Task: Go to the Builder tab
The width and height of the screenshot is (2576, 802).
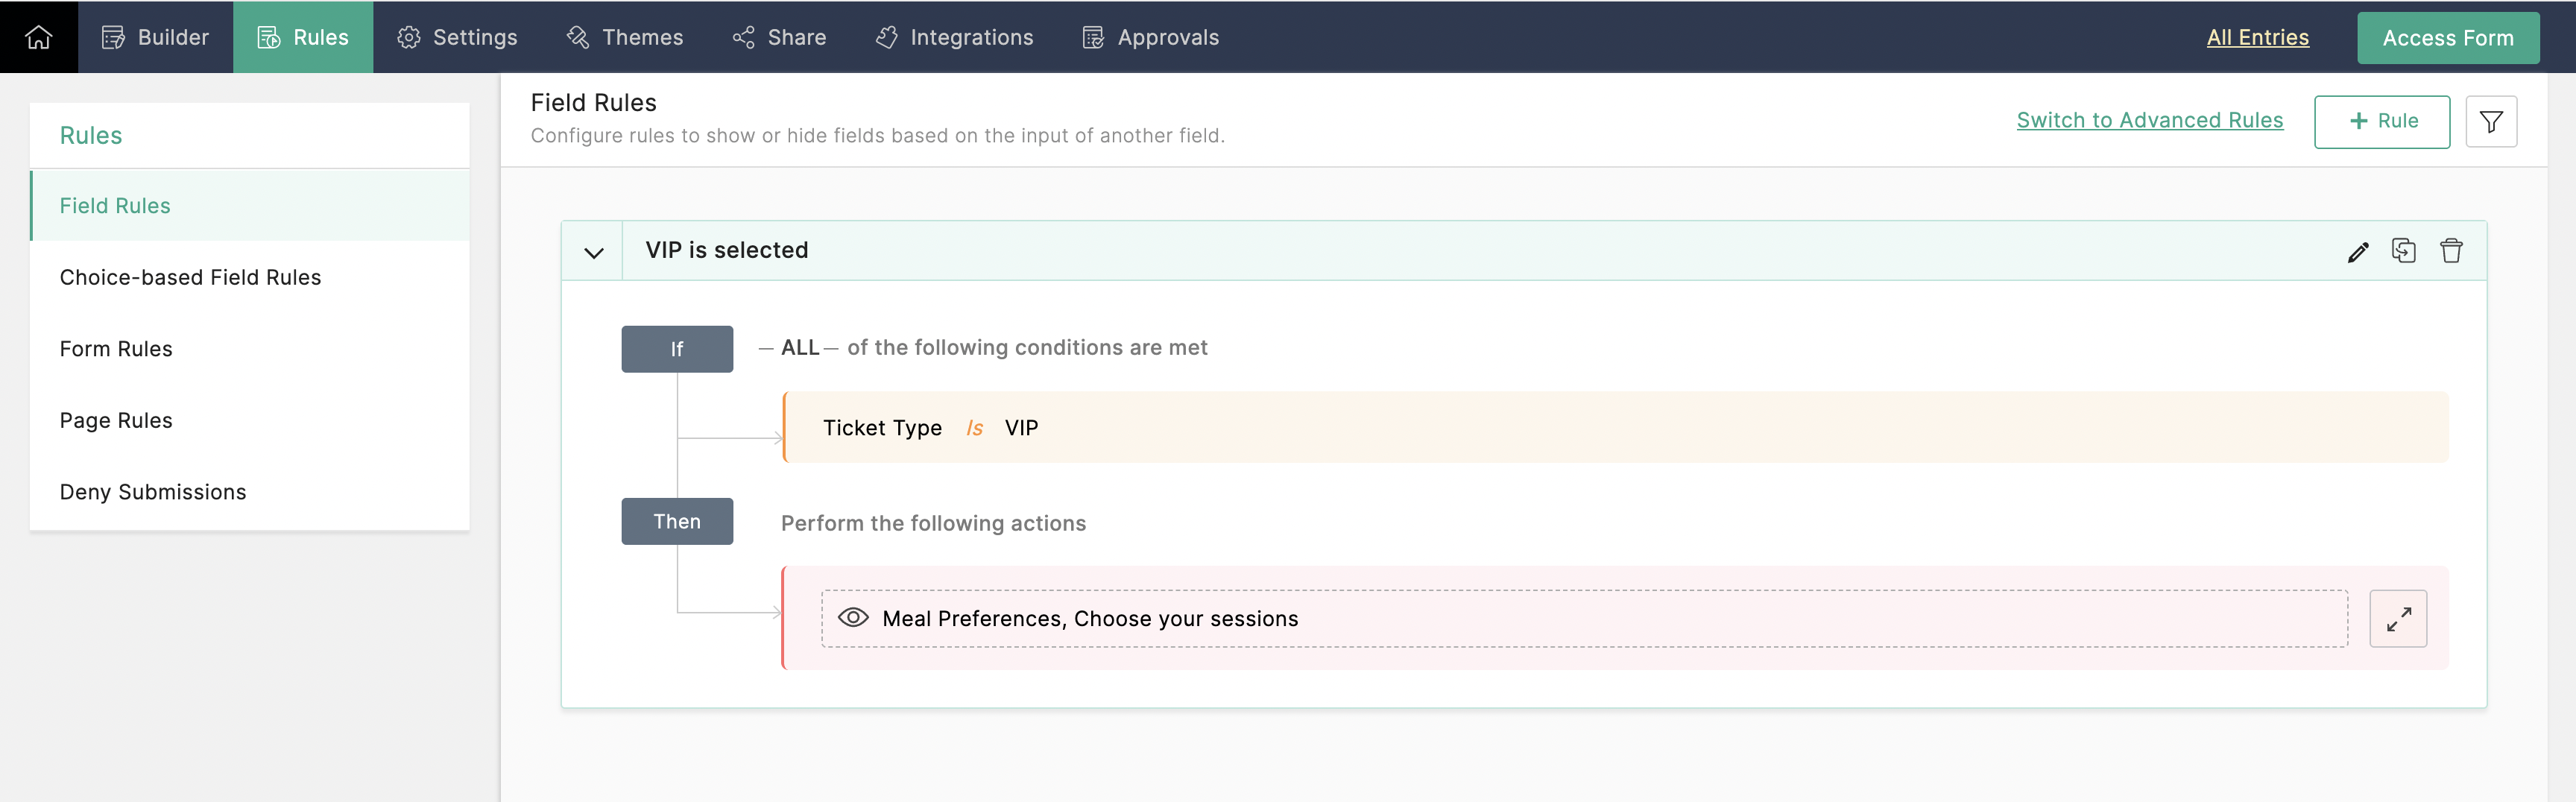Action: point(155,37)
